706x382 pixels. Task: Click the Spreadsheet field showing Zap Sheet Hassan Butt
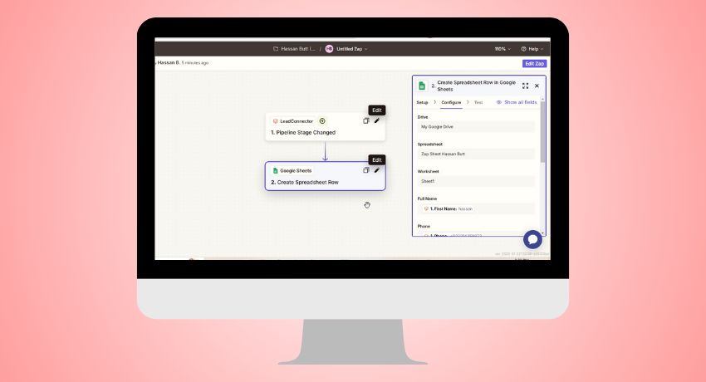click(476, 154)
